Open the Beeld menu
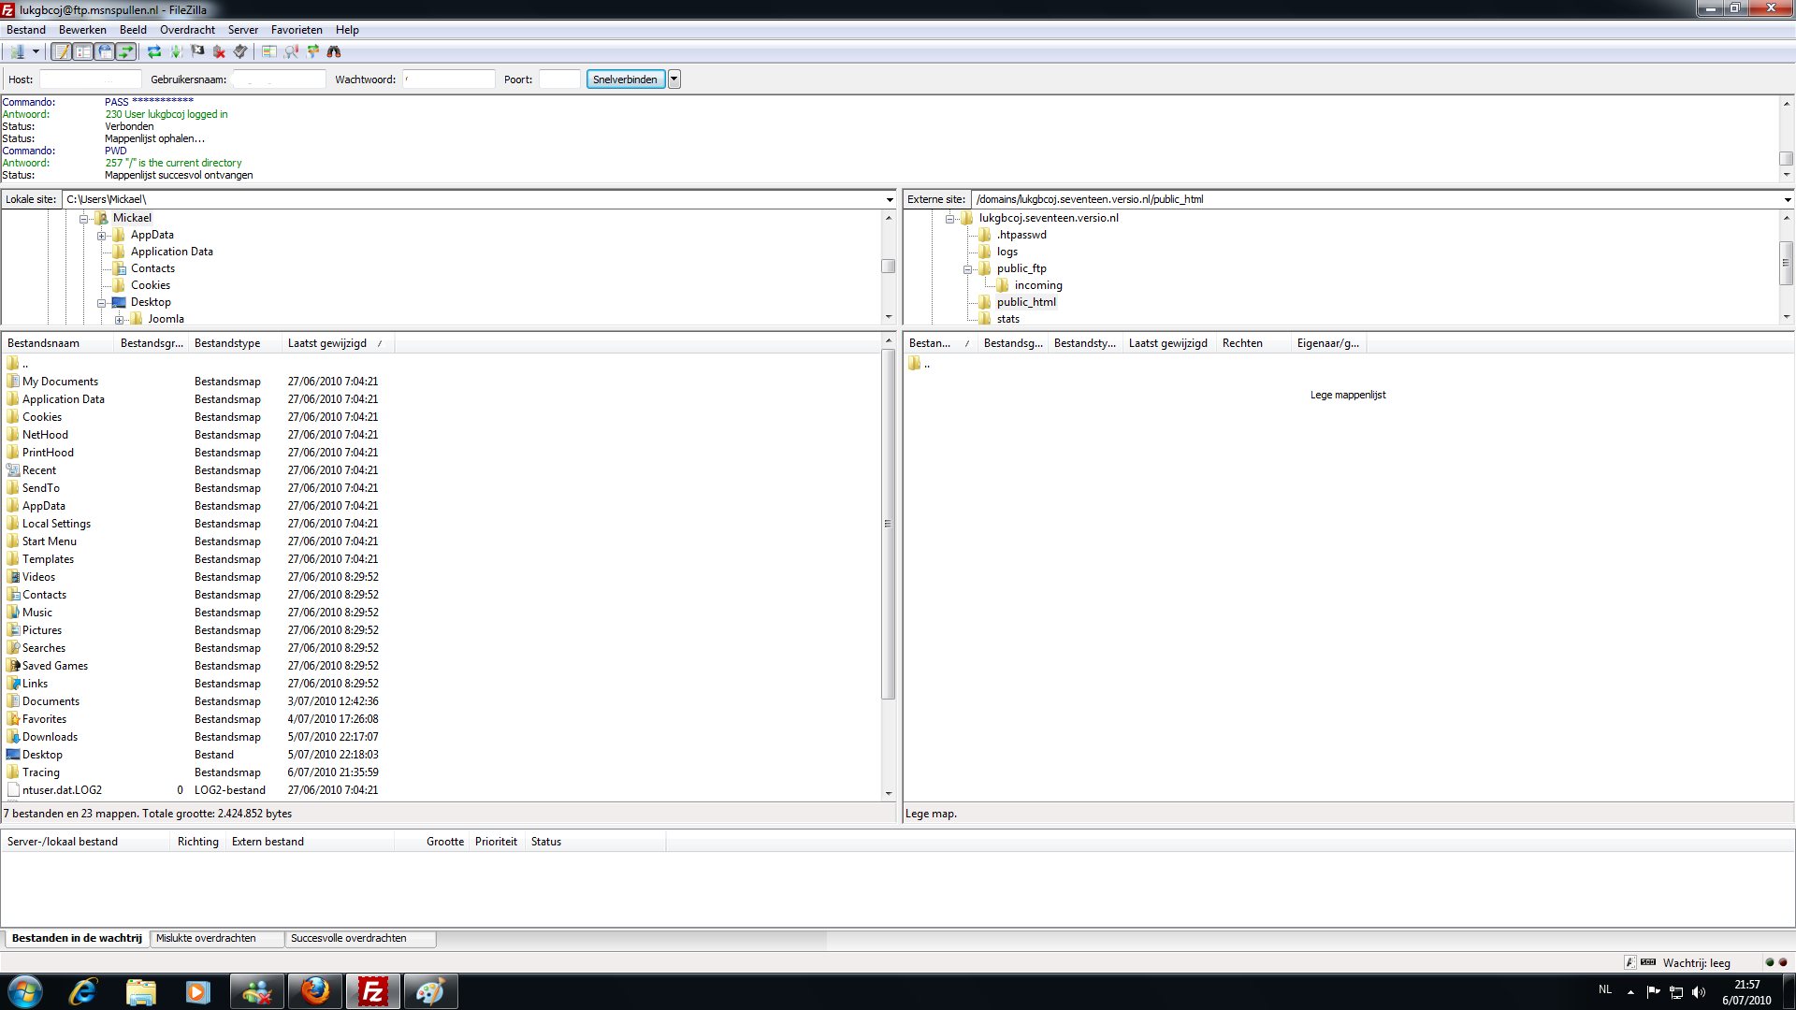The image size is (1796, 1010). tap(133, 30)
